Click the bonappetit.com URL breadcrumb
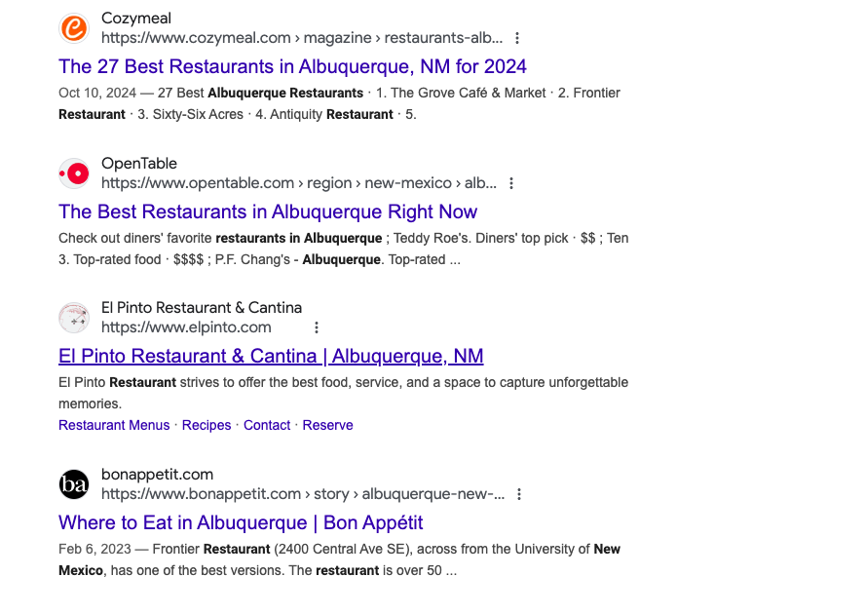Screen dimensions: 865x615 click(x=302, y=494)
